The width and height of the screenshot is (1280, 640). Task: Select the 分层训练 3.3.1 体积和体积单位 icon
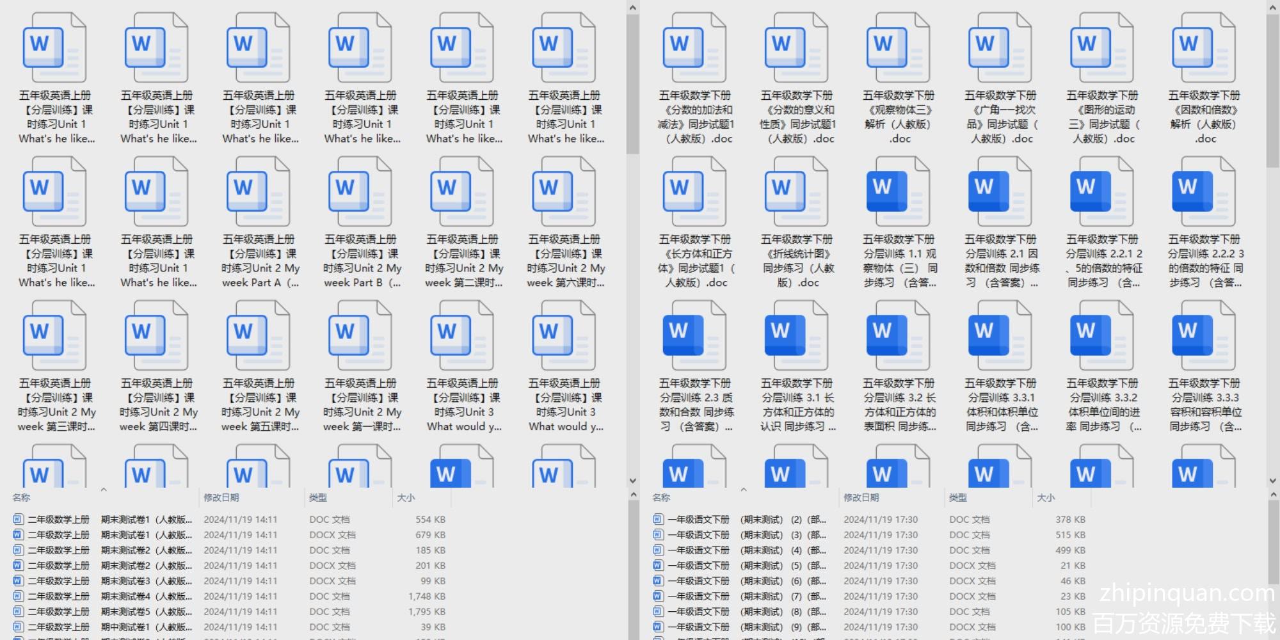pos(1000,336)
